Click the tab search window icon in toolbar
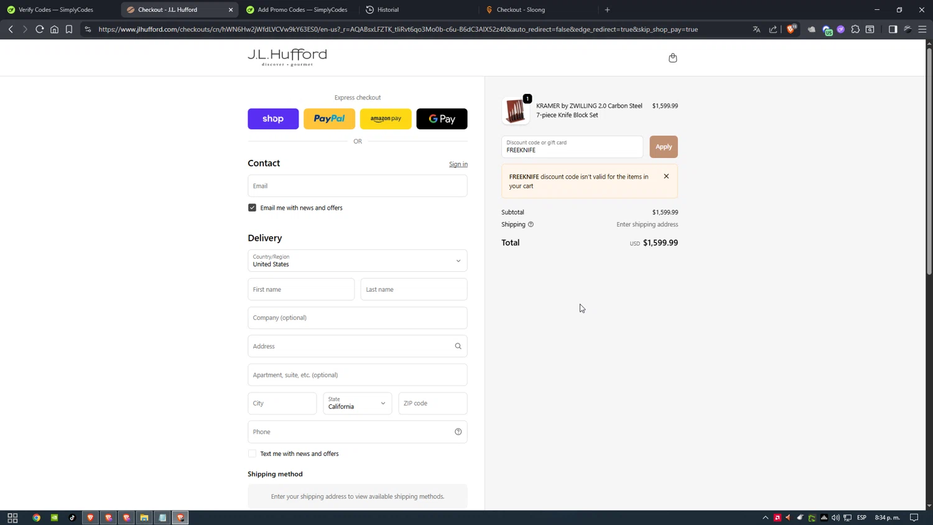 [x=870, y=29]
